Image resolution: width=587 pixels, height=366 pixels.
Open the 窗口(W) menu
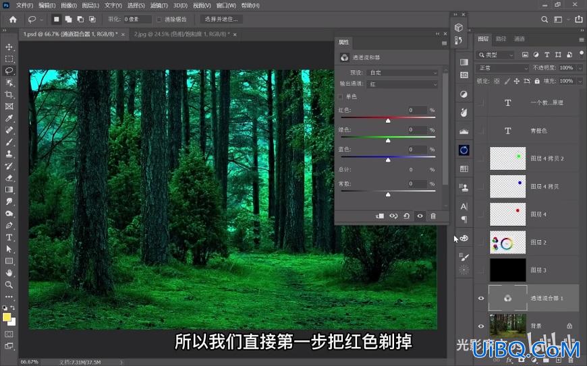pos(226,5)
